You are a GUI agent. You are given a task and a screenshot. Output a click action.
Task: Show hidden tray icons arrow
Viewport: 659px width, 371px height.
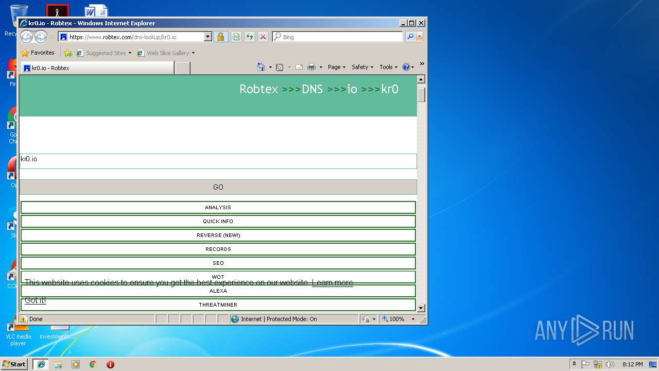coord(575,364)
